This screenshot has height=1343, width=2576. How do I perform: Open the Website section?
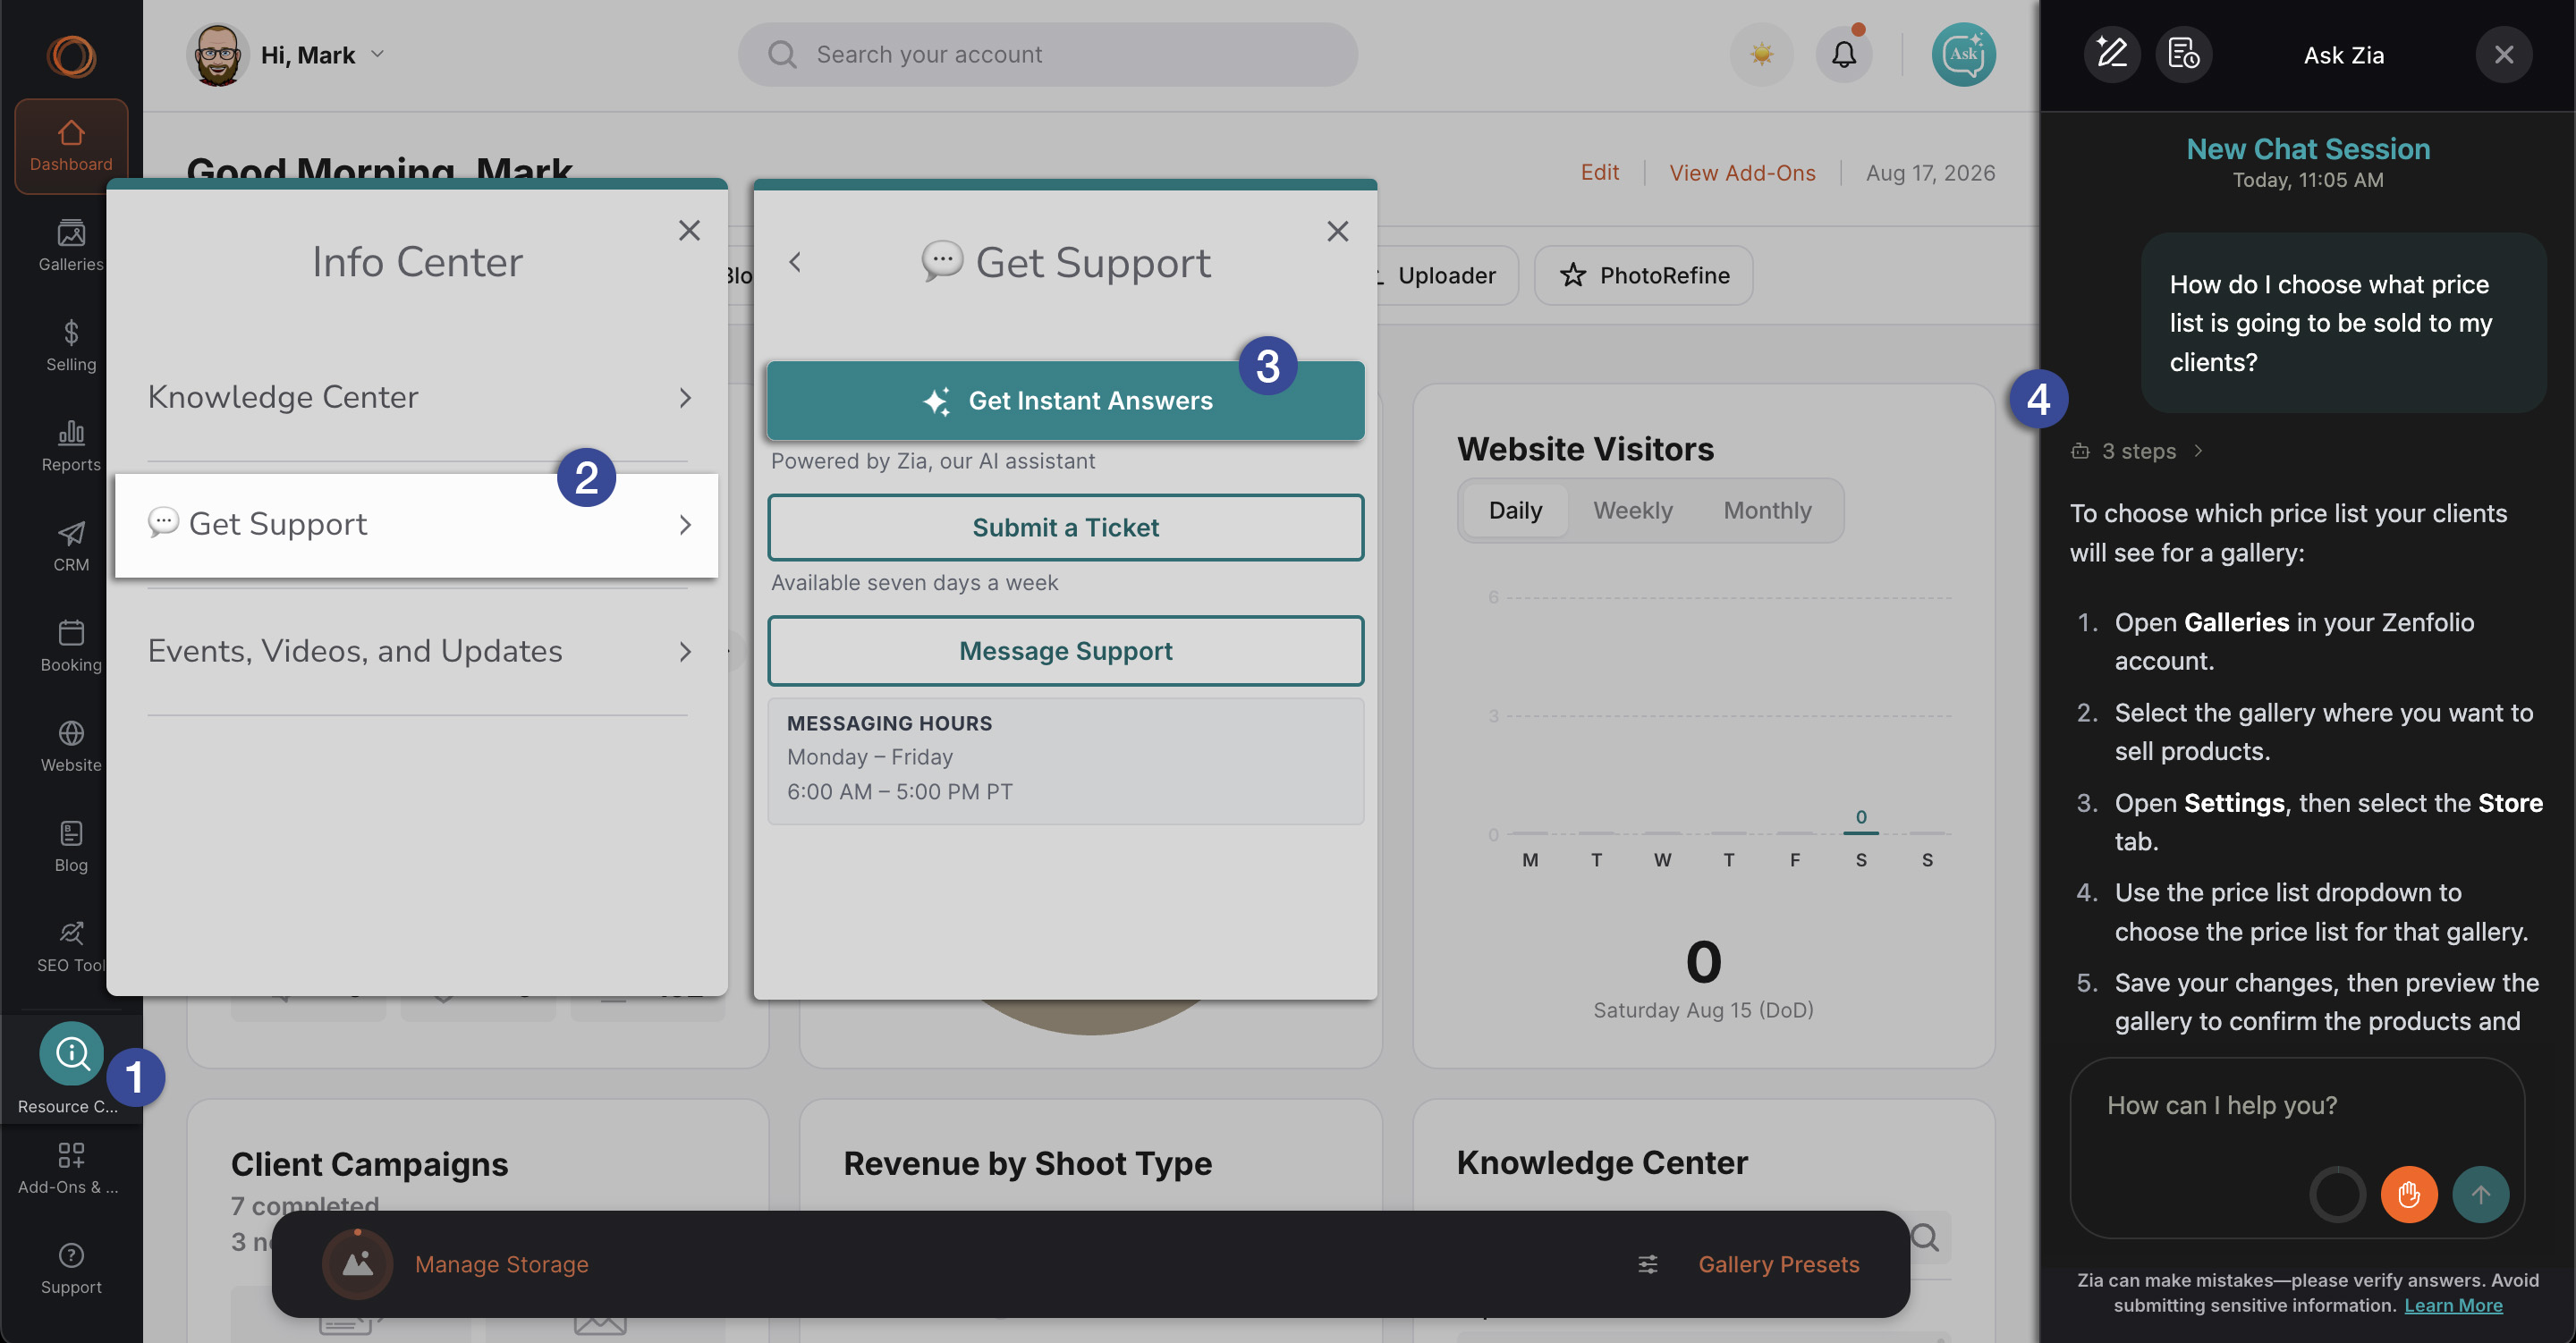pyautogui.click(x=71, y=745)
